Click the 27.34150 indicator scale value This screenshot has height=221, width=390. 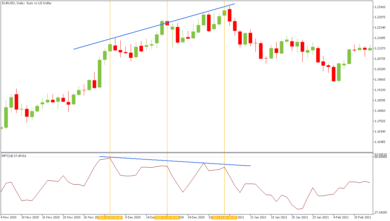(380, 213)
